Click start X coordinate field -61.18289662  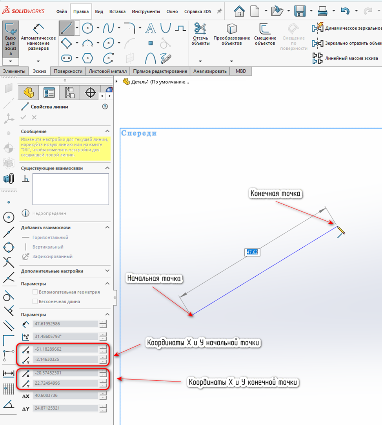click(65, 349)
